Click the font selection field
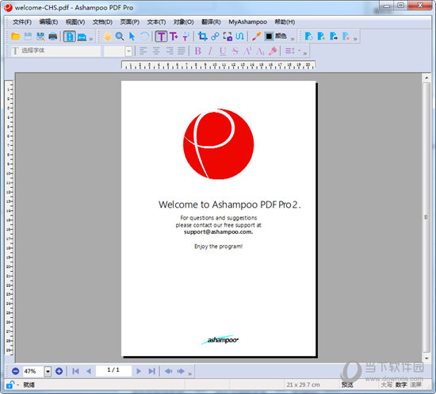Viewport: 436px width, 394px height. [55, 51]
